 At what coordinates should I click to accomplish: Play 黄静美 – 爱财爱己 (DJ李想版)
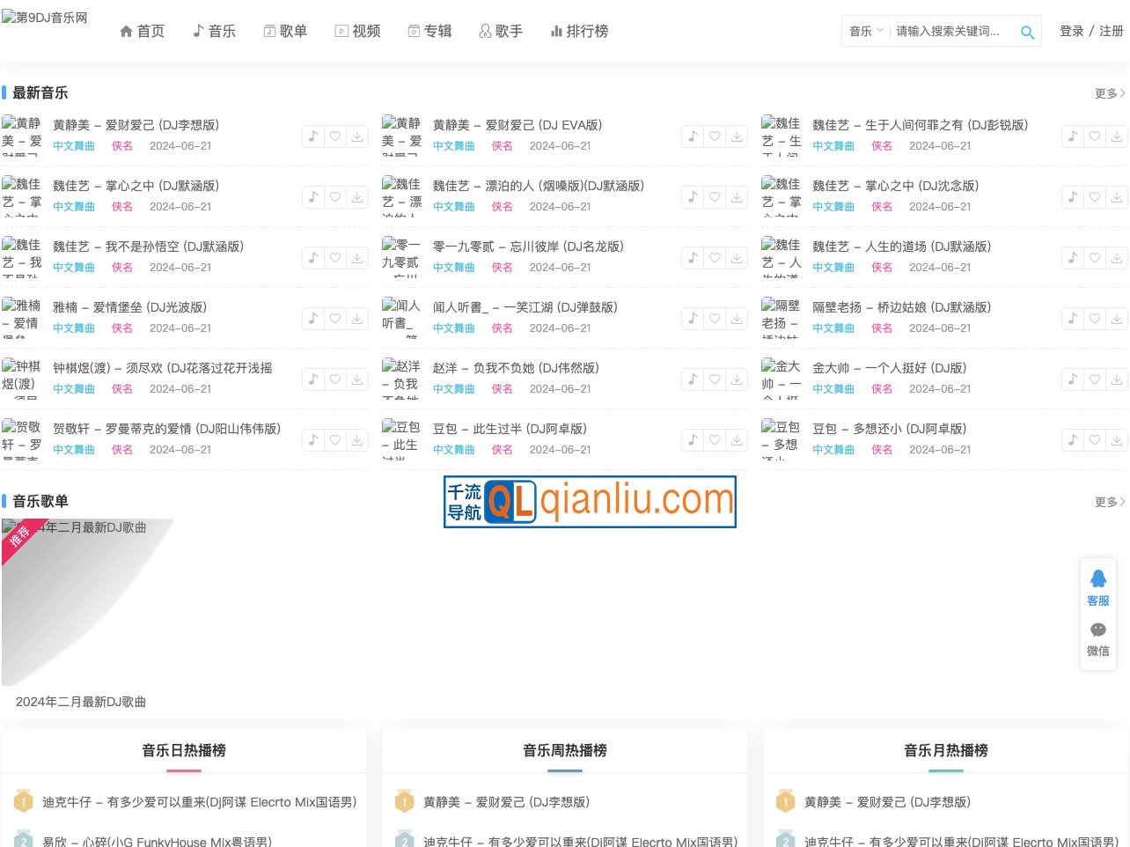(313, 136)
